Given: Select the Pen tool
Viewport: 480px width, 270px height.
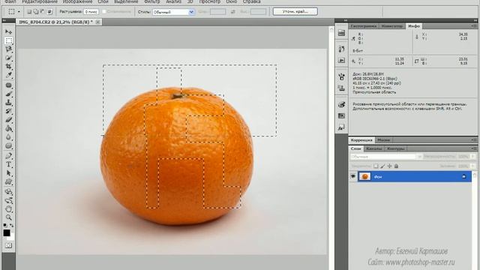Looking at the screenshot, I should [x=8, y=156].
